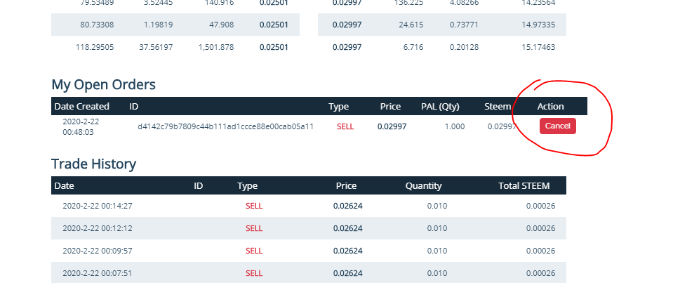The width and height of the screenshot is (673, 283).
Task: Click the Date Created column header
Action: [82, 107]
